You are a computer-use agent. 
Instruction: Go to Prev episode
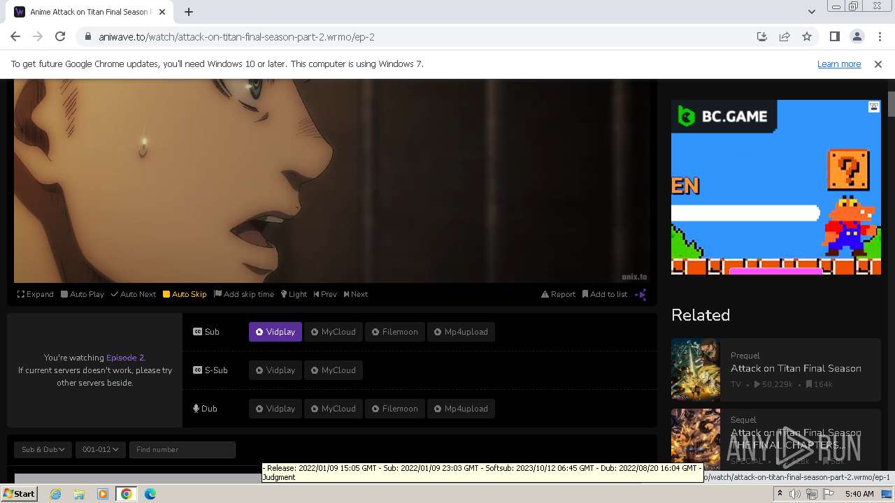pos(325,294)
